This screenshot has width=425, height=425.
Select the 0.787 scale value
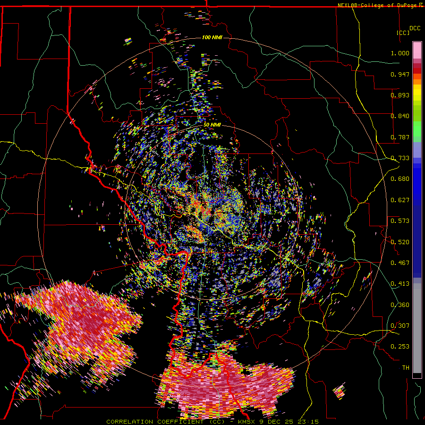400,137
